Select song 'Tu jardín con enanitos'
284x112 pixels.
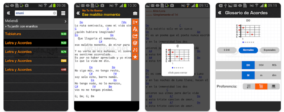click(21, 27)
